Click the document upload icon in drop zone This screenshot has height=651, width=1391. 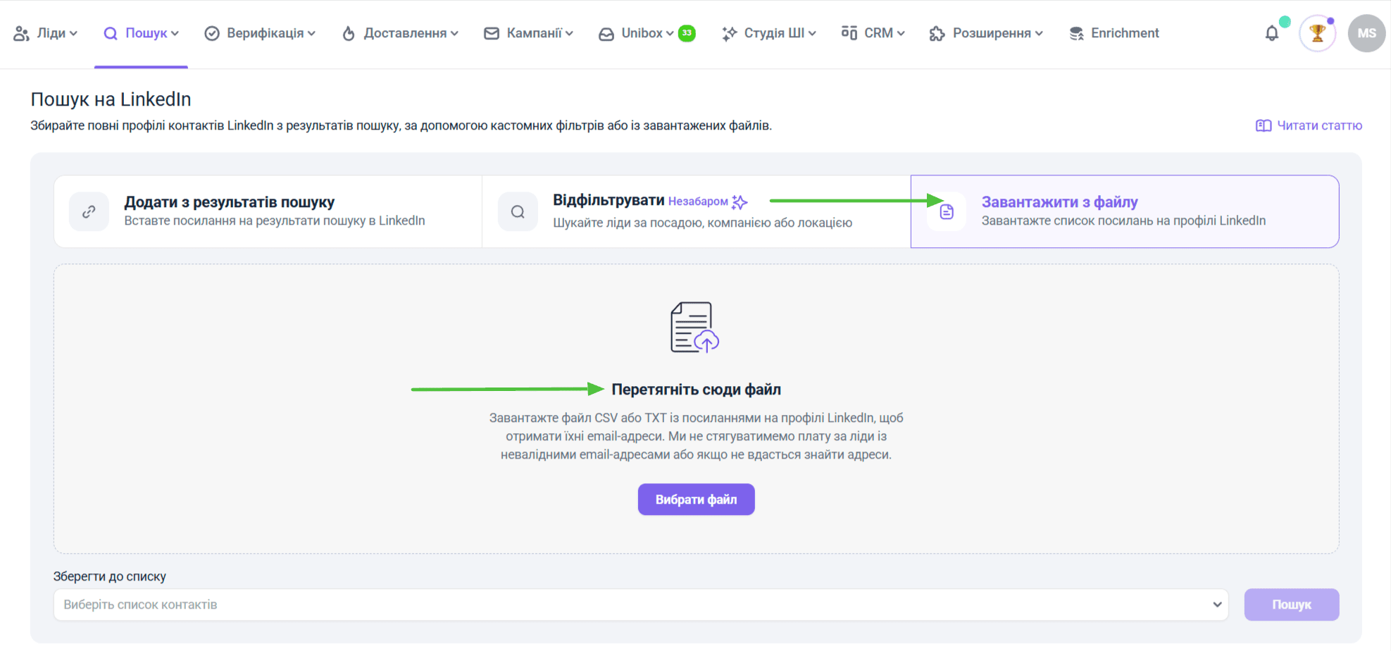(x=694, y=328)
